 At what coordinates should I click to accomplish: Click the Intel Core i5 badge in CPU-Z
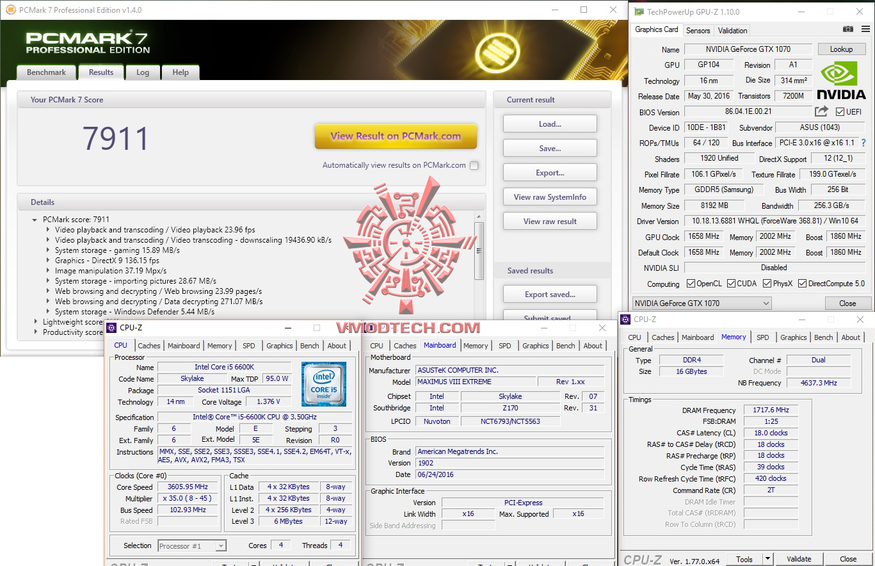pyautogui.click(x=324, y=384)
